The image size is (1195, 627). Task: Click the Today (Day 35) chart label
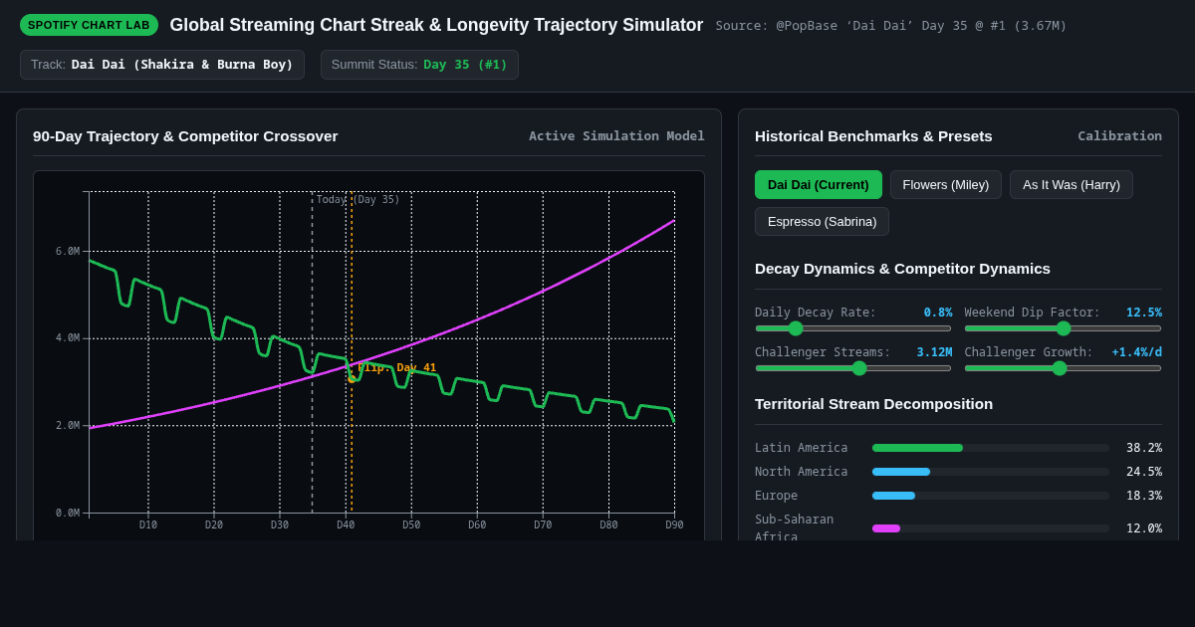(358, 199)
